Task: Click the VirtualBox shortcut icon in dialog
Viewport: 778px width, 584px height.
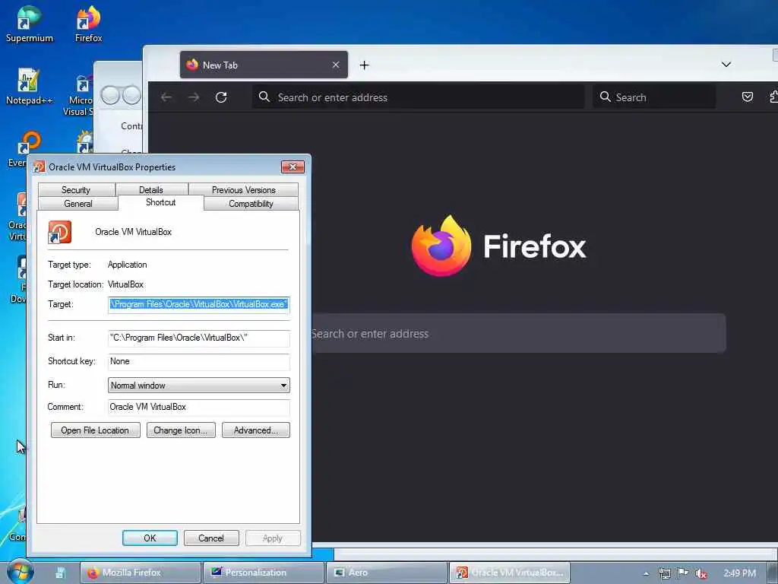Action: [59, 232]
